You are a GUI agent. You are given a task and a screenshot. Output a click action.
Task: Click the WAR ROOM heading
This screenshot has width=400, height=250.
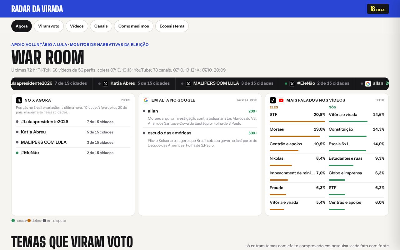[48, 57]
